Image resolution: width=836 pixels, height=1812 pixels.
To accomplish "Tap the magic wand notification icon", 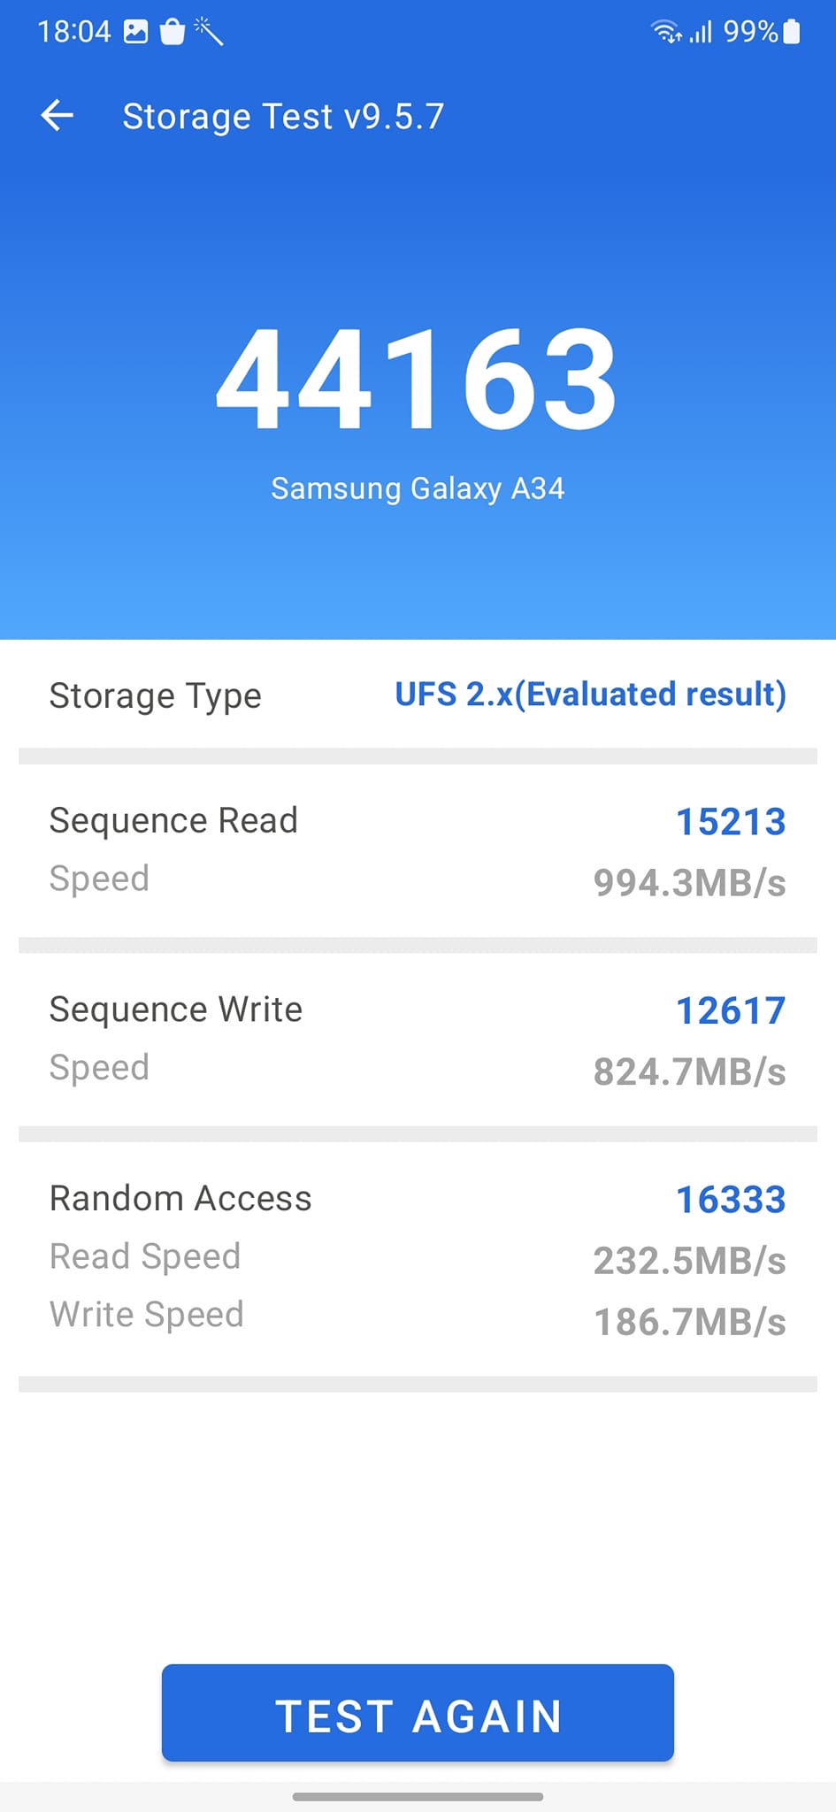I will coord(209,32).
